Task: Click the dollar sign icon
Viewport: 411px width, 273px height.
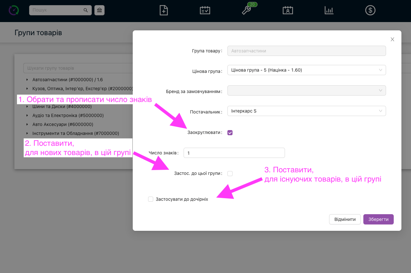Action: 370,10
